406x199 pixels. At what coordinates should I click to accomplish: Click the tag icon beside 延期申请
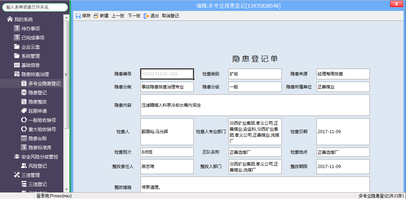point(24,111)
